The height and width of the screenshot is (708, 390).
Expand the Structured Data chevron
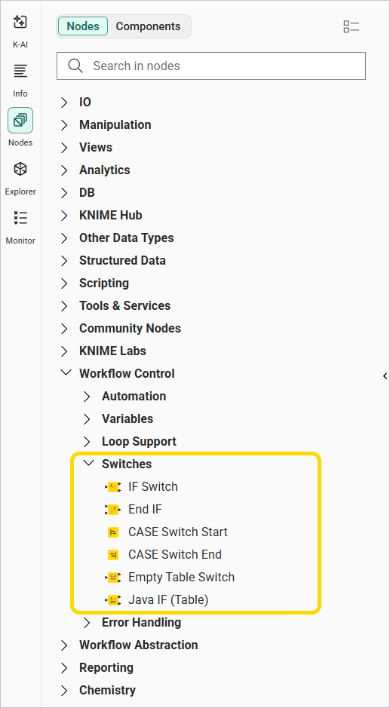(64, 261)
